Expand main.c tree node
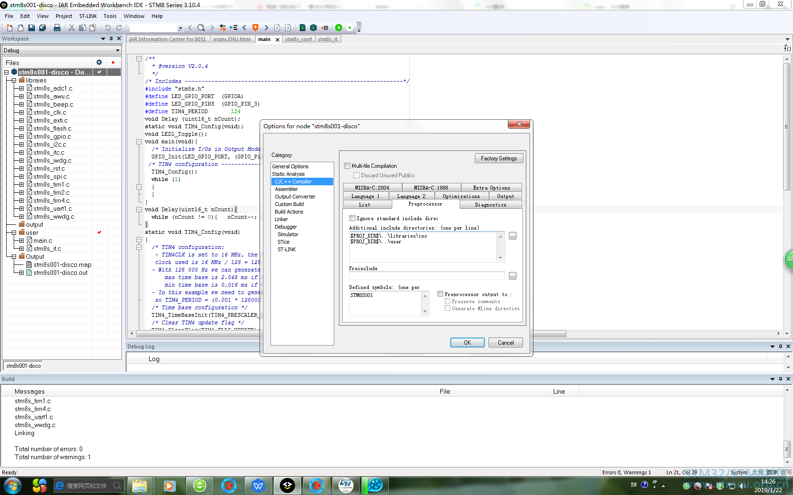Viewport: 793px width, 495px height. (21, 240)
